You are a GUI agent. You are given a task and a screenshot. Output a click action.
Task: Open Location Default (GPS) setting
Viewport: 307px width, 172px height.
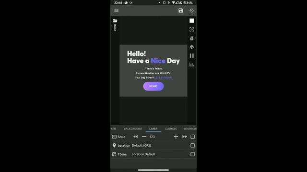tap(142, 145)
